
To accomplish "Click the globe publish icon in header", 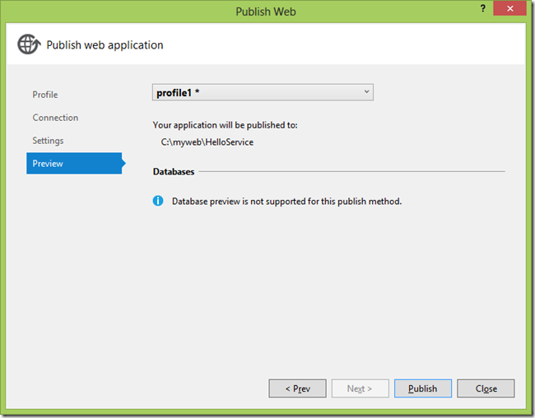I will (29, 44).
